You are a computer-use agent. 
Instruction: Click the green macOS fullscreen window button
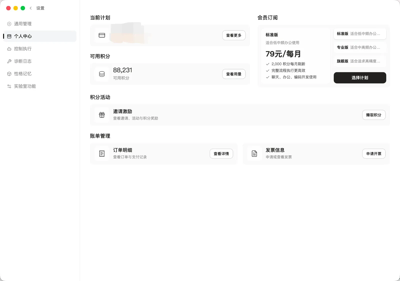(x=23, y=8)
